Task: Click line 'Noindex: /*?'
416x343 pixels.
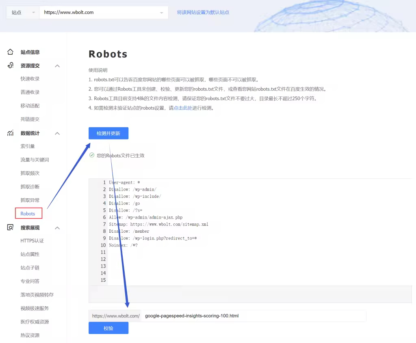Action: tap(123, 245)
